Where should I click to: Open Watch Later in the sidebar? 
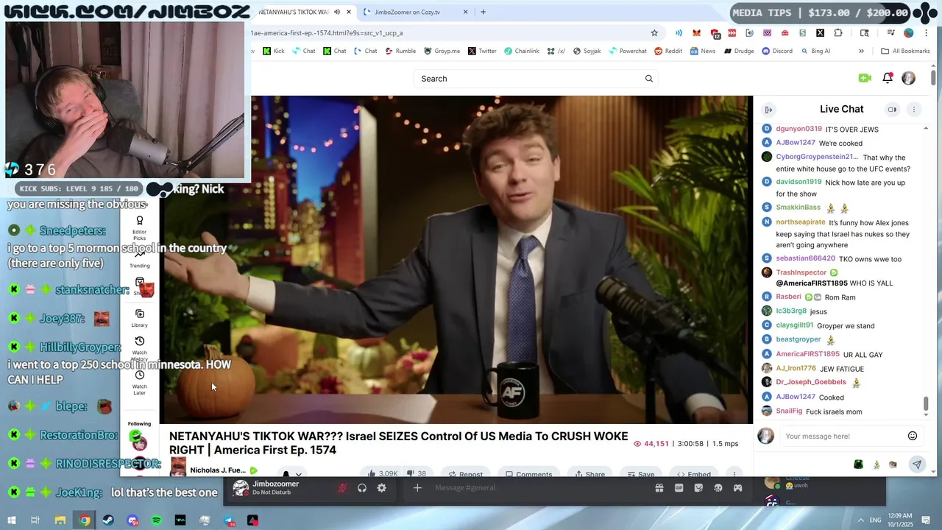[x=139, y=383]
